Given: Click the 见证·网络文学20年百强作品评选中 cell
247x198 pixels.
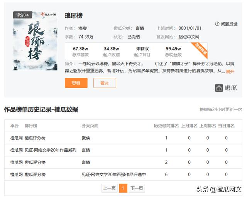Looking at the screenshot, I should pyautogui.click(x=114, y=175).
